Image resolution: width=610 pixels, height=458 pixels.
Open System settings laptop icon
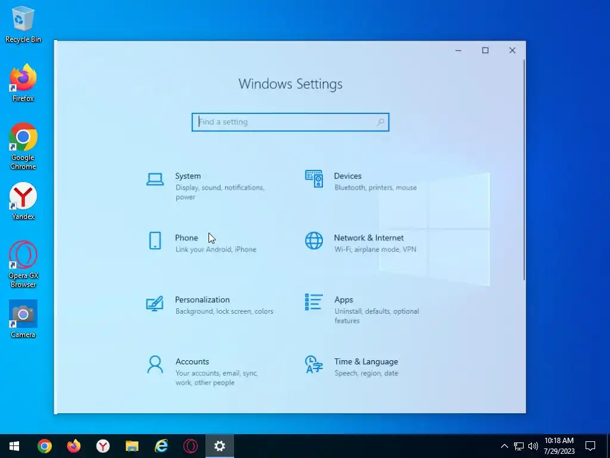pyautogui.click(x=155, y=180)
